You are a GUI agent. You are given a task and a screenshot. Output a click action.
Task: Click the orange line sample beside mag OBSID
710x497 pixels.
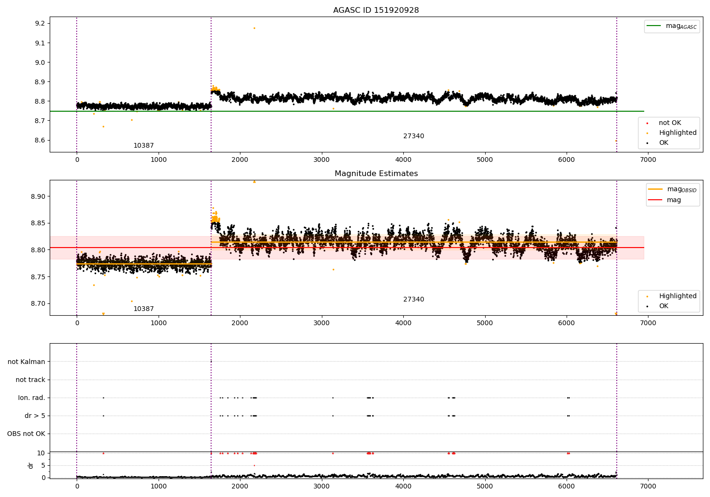tap(655, 189)
